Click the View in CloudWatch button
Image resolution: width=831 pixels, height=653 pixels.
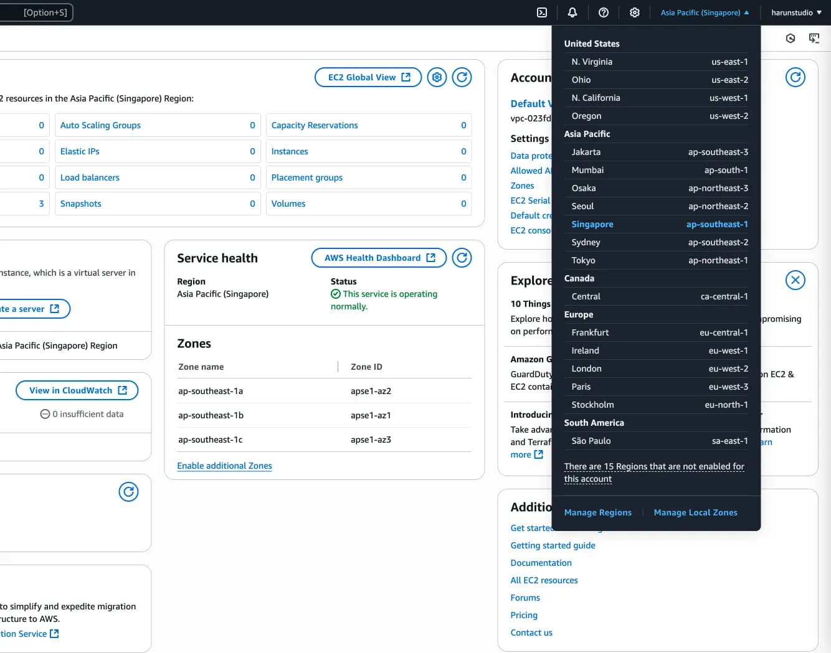77,390
